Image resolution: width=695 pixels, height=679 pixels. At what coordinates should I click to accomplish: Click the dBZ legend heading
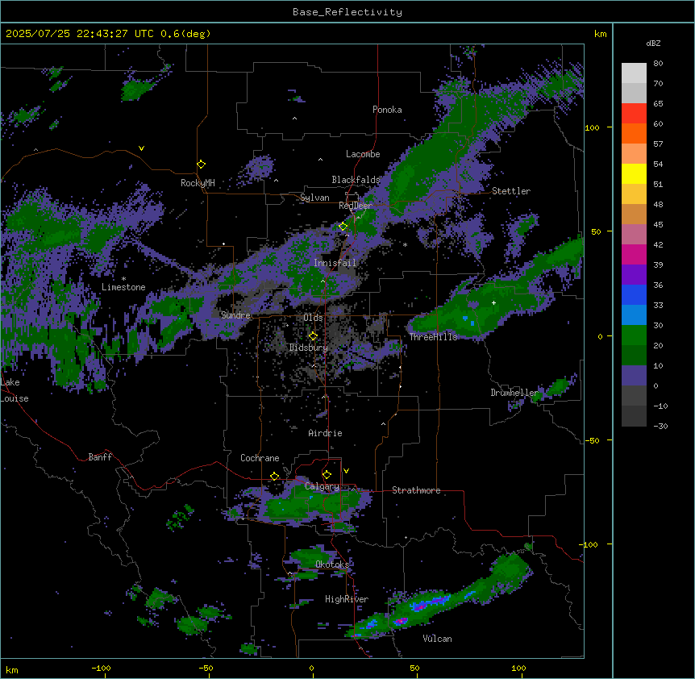click(653, 44)
